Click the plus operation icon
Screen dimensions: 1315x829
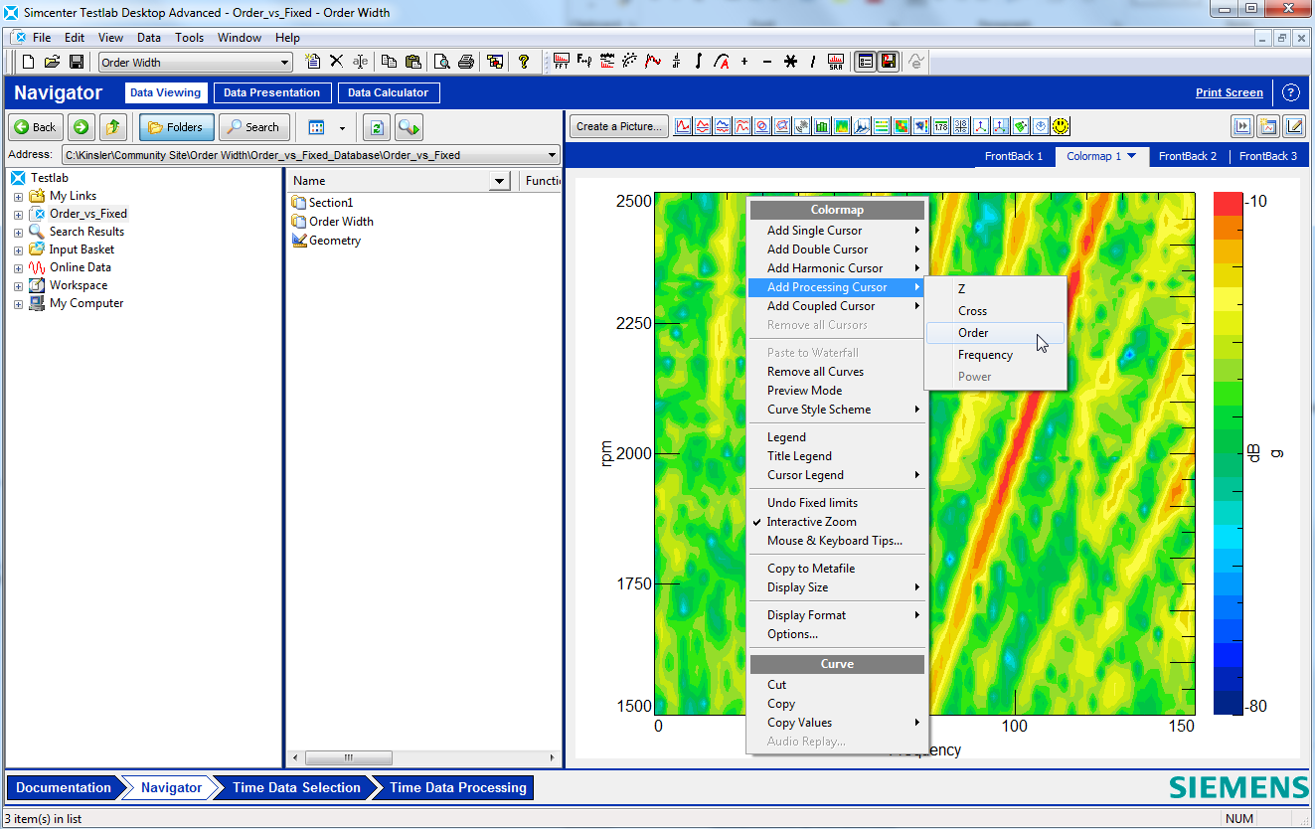pos(744,62)
